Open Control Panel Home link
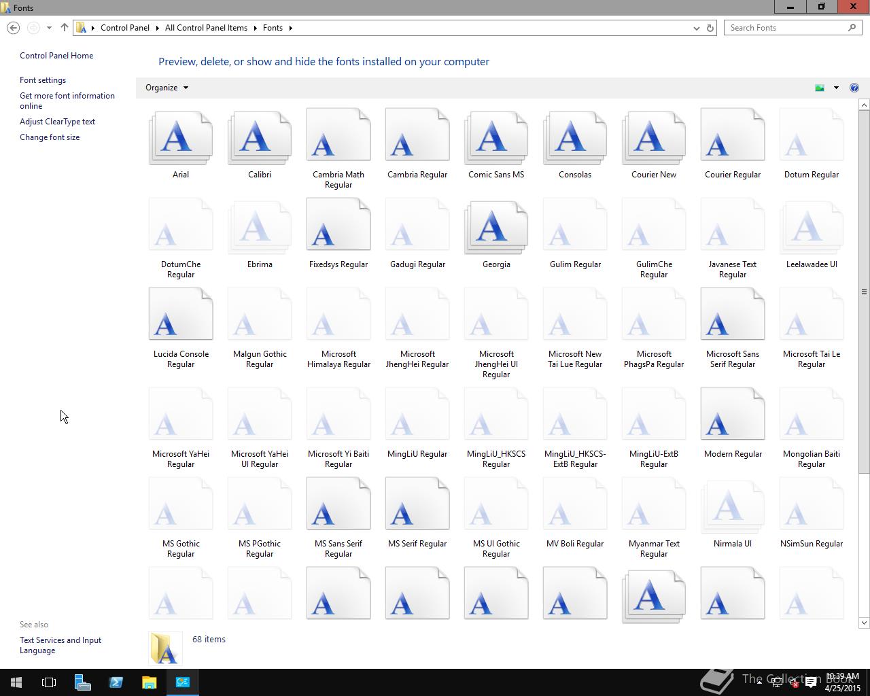The image size is (870, 696). [56, 56]
